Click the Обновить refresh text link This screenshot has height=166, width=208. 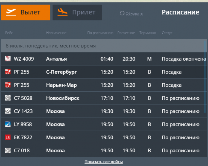[x=134, y=13]
